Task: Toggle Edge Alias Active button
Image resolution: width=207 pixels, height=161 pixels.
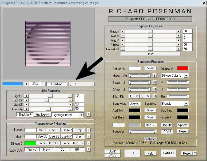Action: point(134,104)
